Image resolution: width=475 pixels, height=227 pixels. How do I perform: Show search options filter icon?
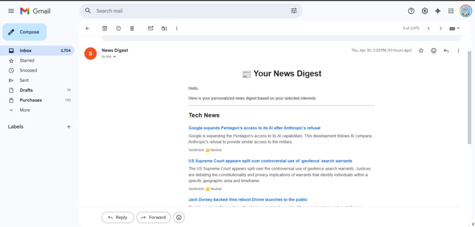coord(294,11)
